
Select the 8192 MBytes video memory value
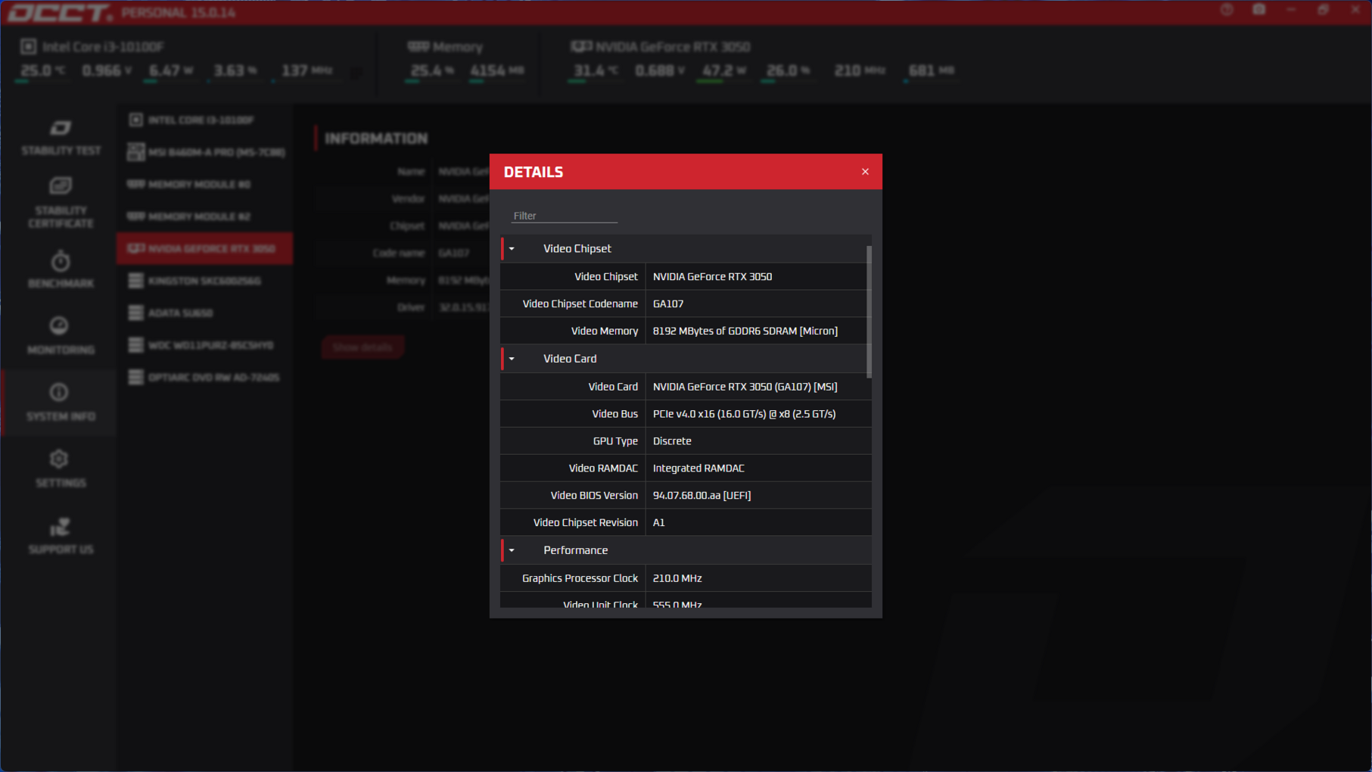[745, 331]
